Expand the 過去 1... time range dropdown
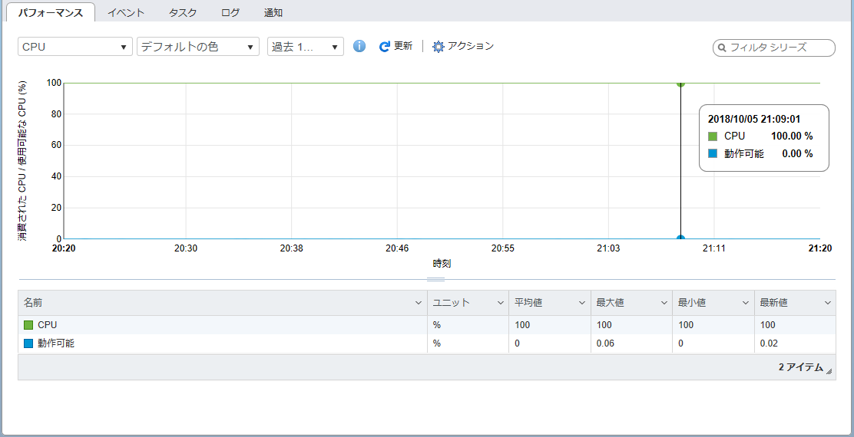854x437 pixels. [x=305, y=47]
